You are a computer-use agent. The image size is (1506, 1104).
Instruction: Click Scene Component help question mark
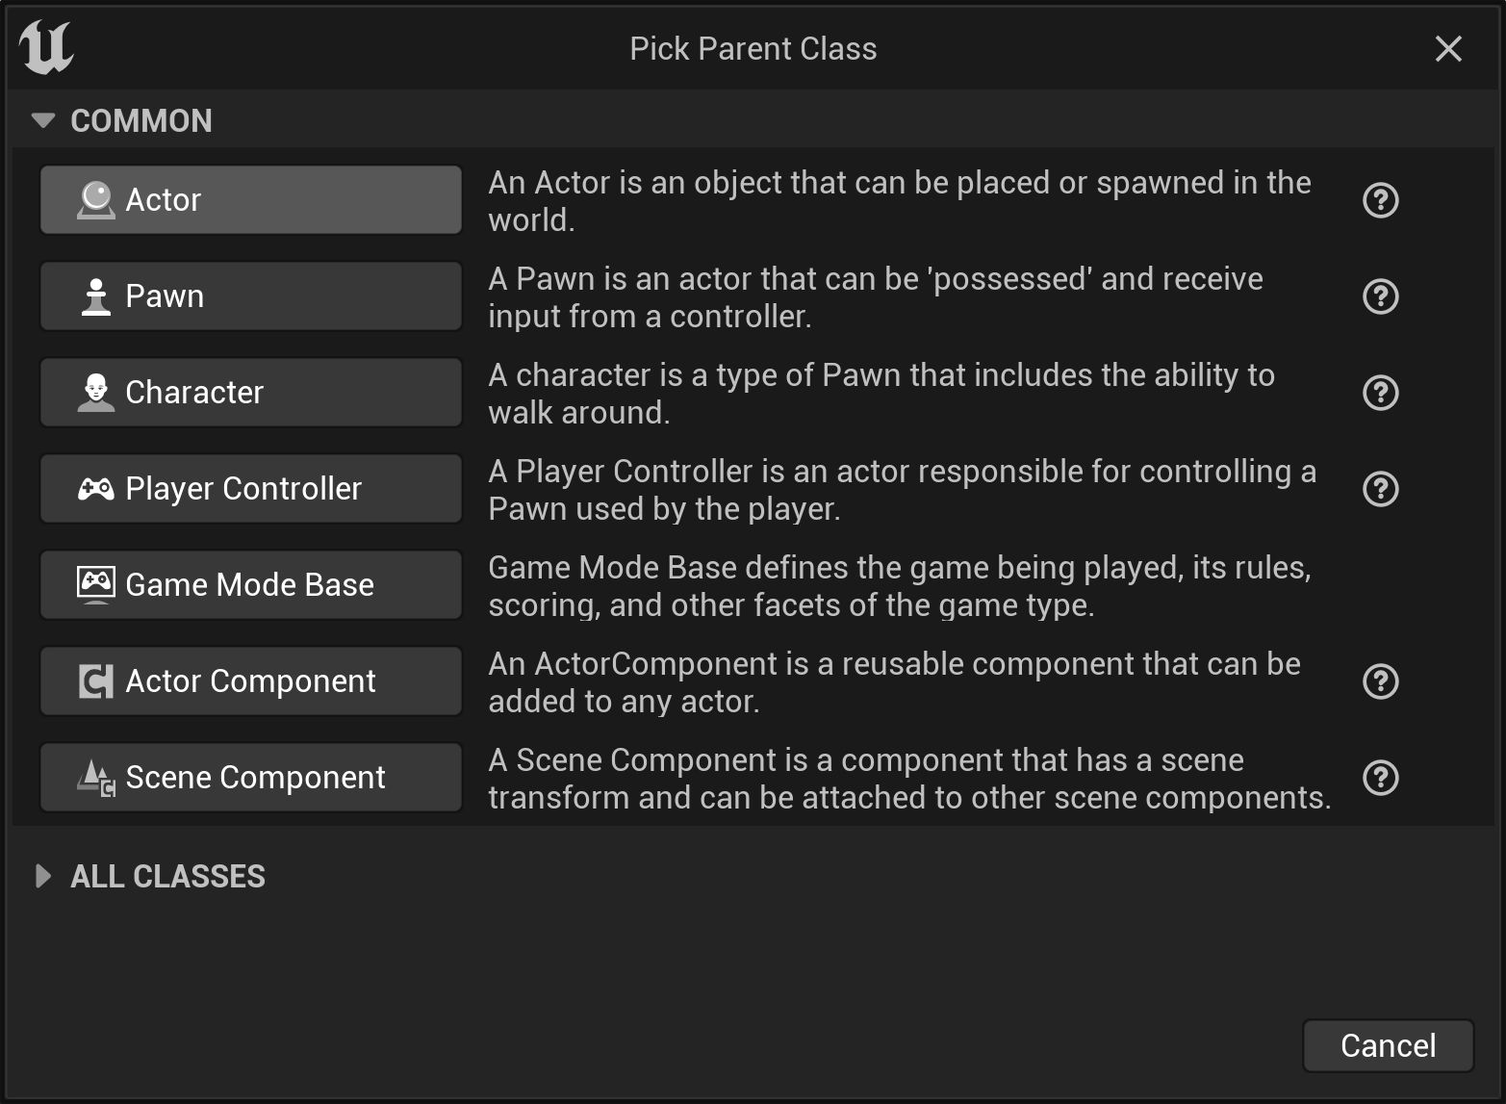click(x=1380, y=778)
